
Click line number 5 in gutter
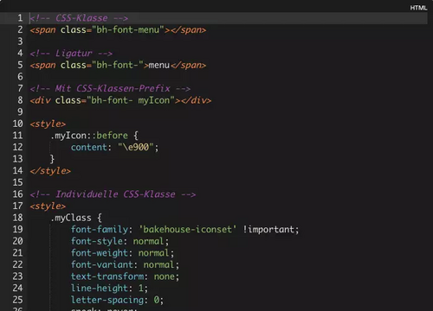pos(20,65)
